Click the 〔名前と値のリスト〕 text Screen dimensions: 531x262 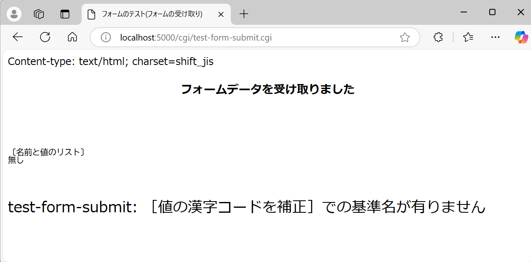coord(48,152)
